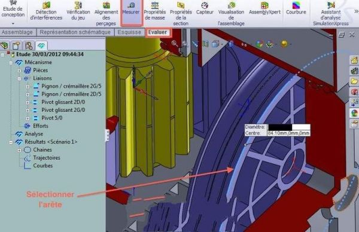Show Courbure color display
The height and width of the screenshot is (232, 359).
(296, 9)
